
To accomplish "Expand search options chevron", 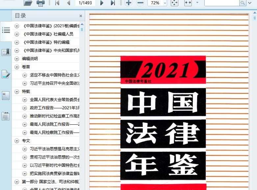I will click(x=250, y=3).
